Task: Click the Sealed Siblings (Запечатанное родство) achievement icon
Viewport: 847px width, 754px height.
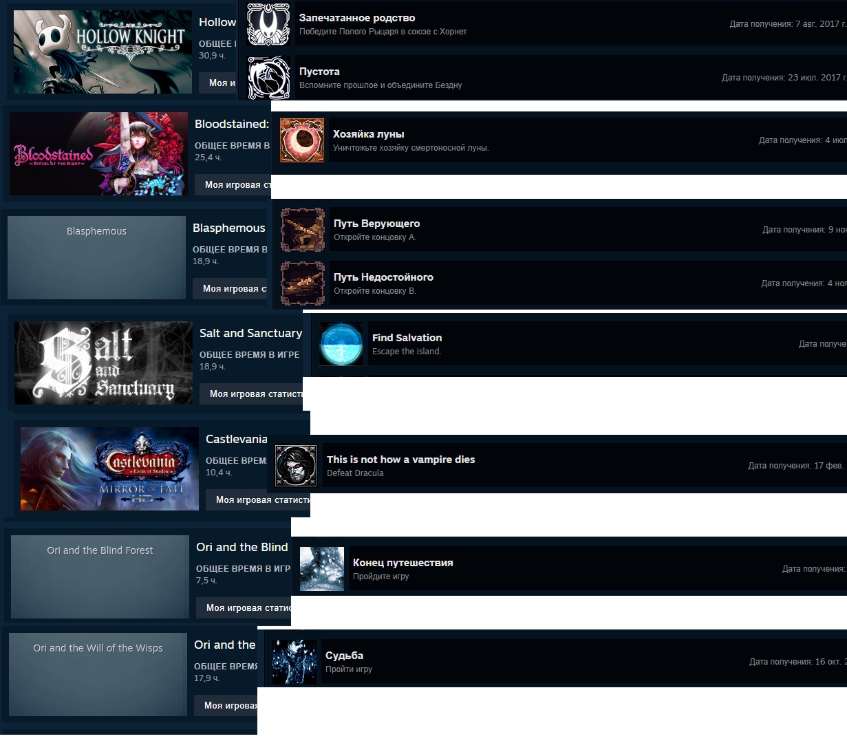Action: (x=268, y=24)
